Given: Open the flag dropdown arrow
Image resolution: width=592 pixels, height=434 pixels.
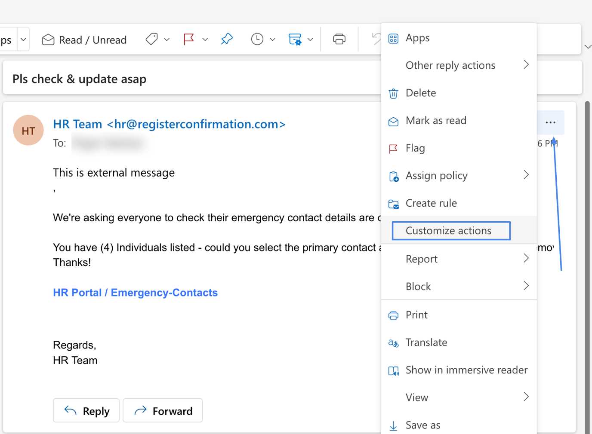Looking at the screenshot, I should pos(205,39).
